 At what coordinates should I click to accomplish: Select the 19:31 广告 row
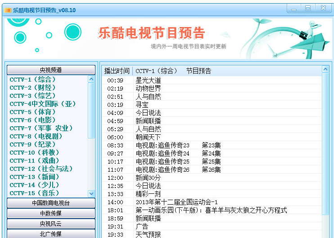[212, 226]
